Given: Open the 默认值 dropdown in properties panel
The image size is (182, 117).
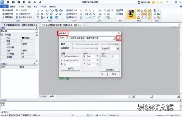Looking at the screenshot, I should [x=19, y=31].
